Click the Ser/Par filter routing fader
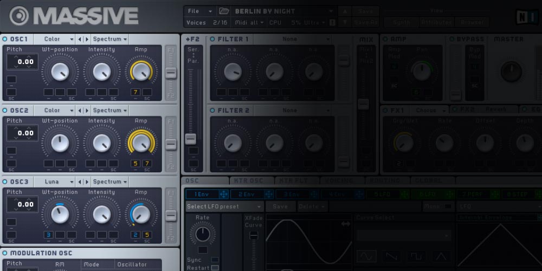This screenshot has height=271, width=542. [190, 139]
